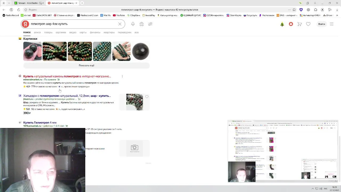Bookmark this page icon in address bar
Image resolution: width=341 pixels, height=192 pixels.
(294, 10)
